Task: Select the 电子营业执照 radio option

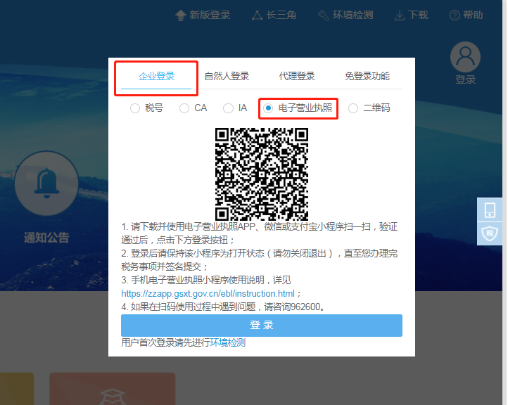Action: point(268,108)
